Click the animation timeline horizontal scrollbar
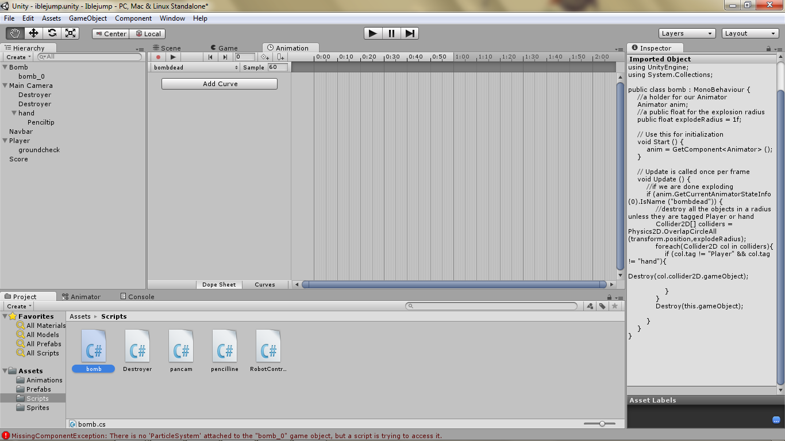The width and height of the screenshot is (785, 441). 454,284
